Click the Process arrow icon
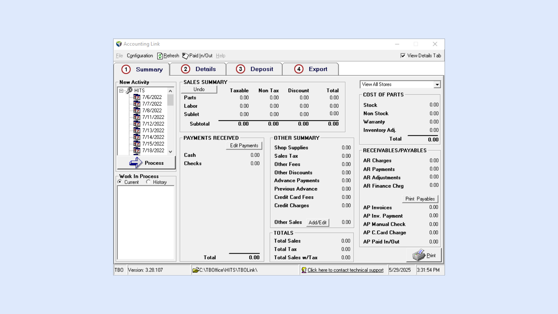 (x=136, y=163)
